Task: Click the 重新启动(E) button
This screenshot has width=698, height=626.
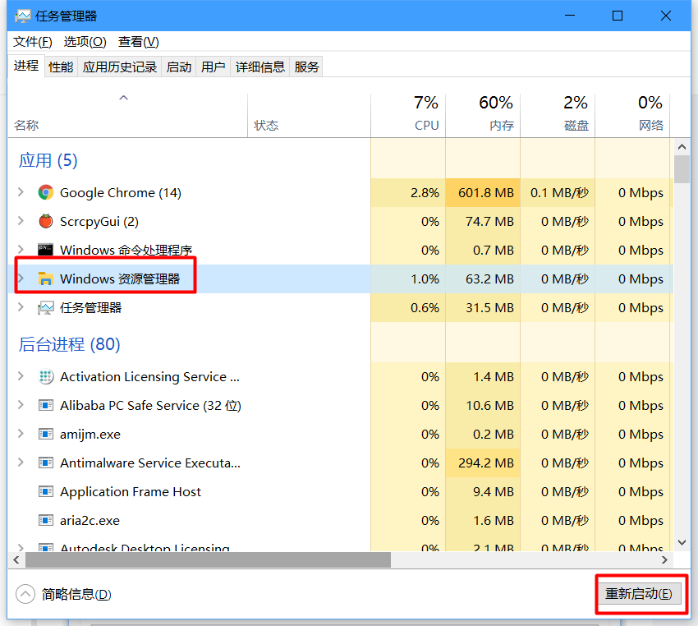Action: pos(639,593)
